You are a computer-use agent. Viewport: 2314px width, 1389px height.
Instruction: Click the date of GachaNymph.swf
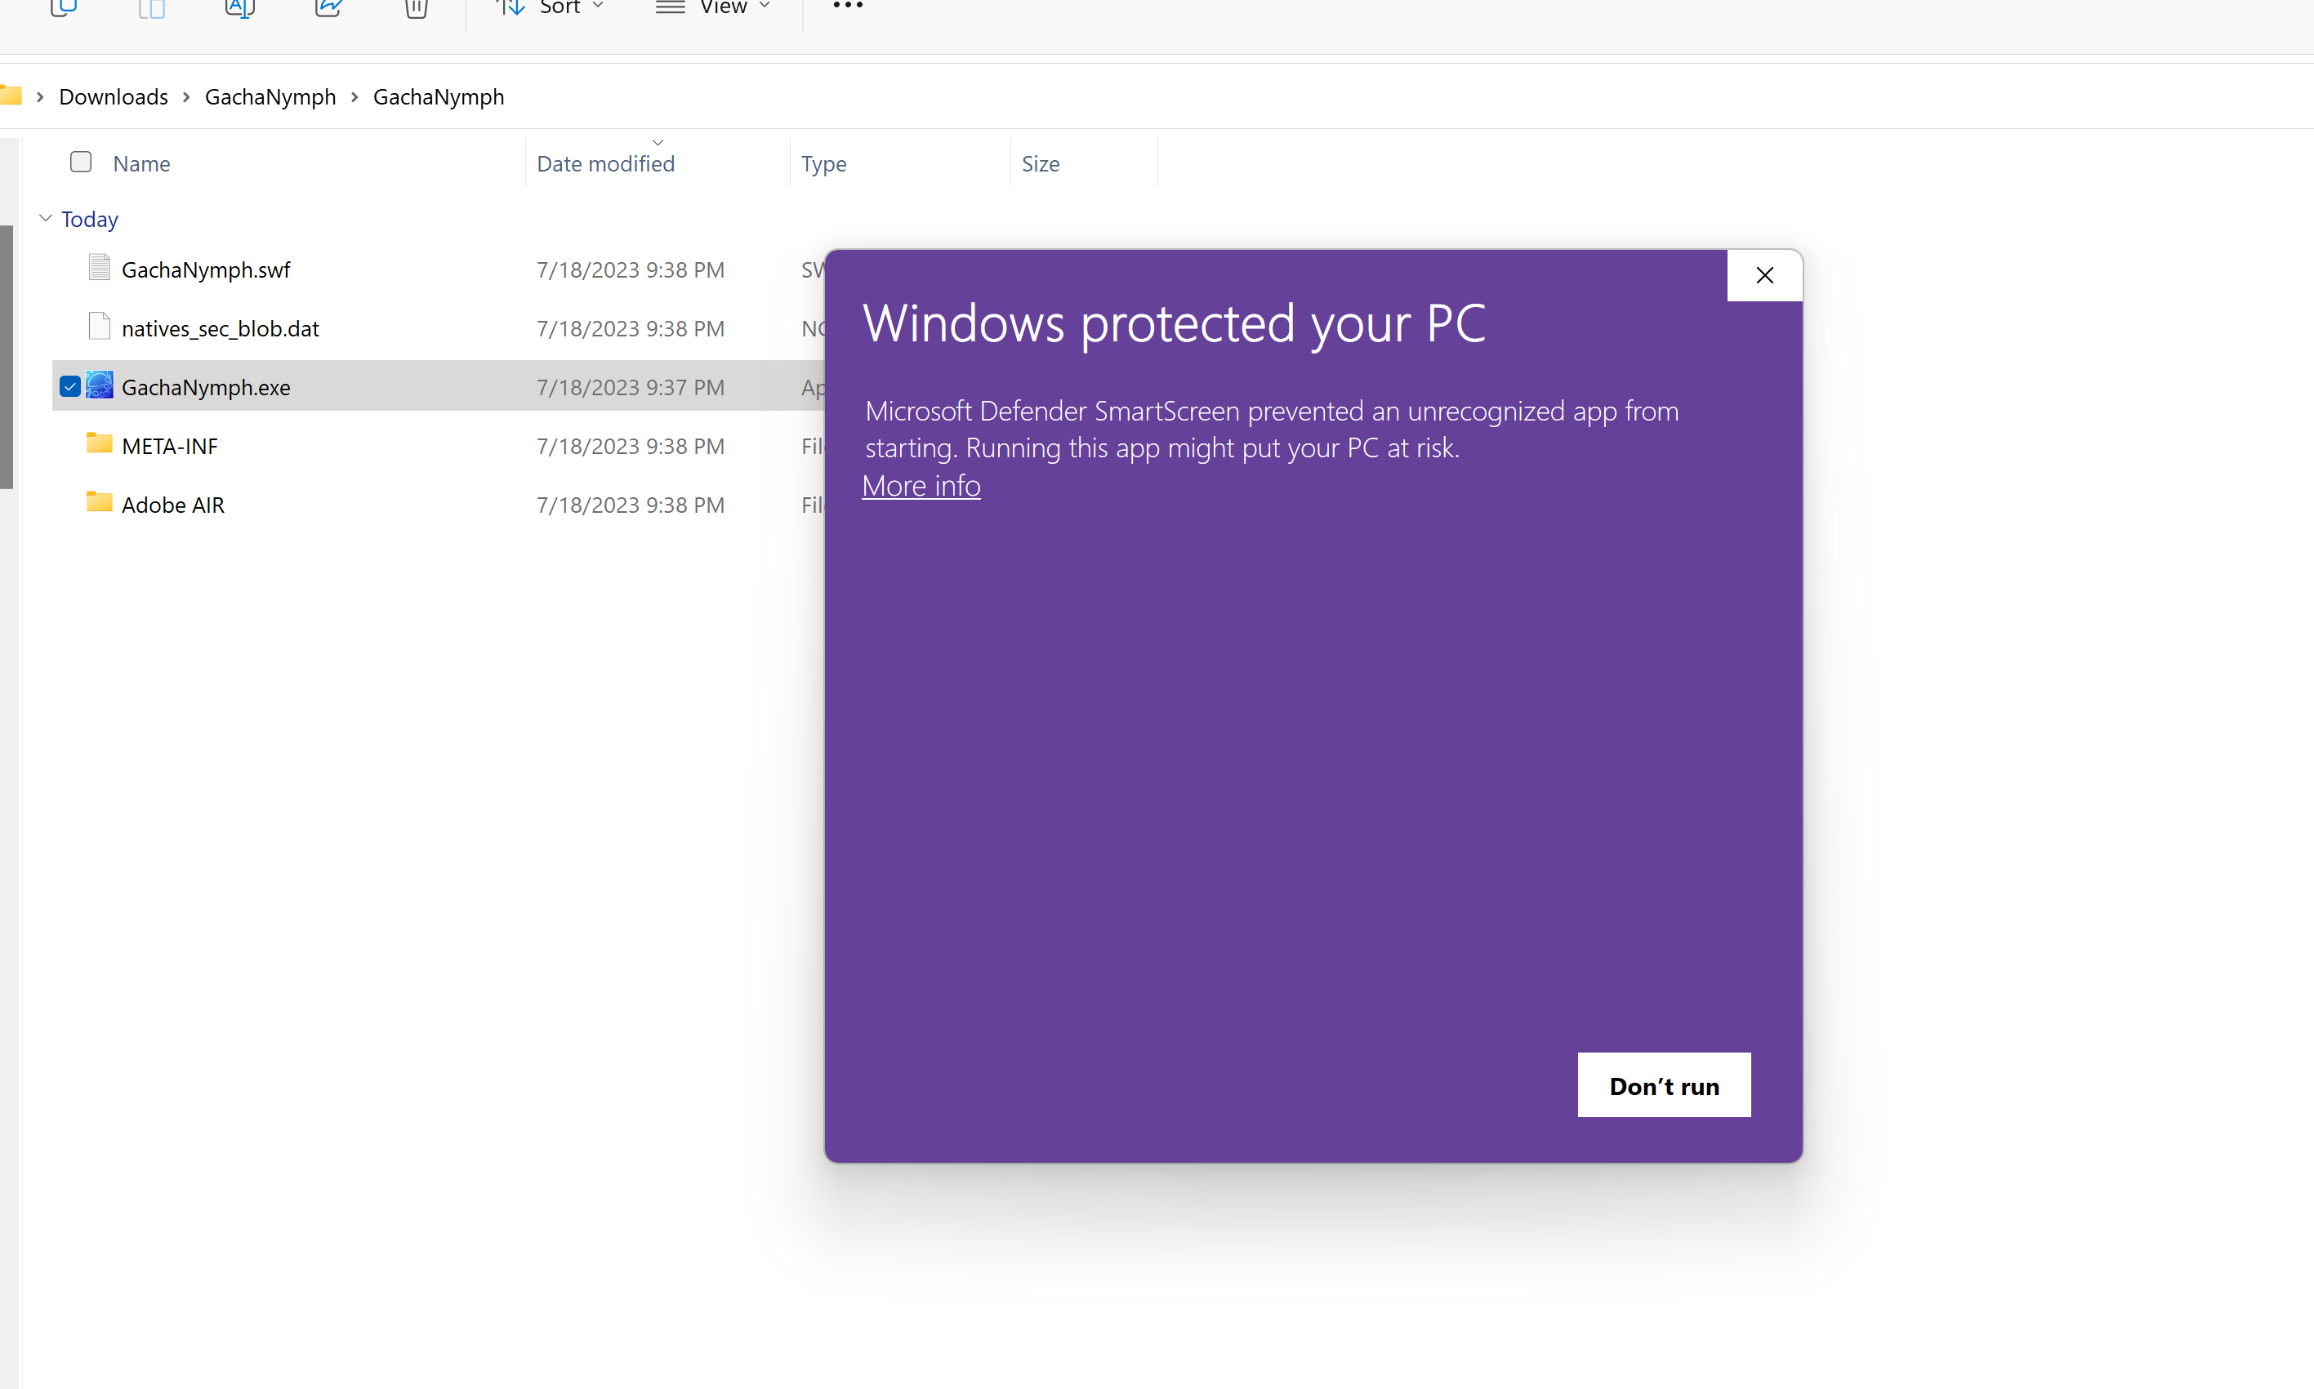630,269
